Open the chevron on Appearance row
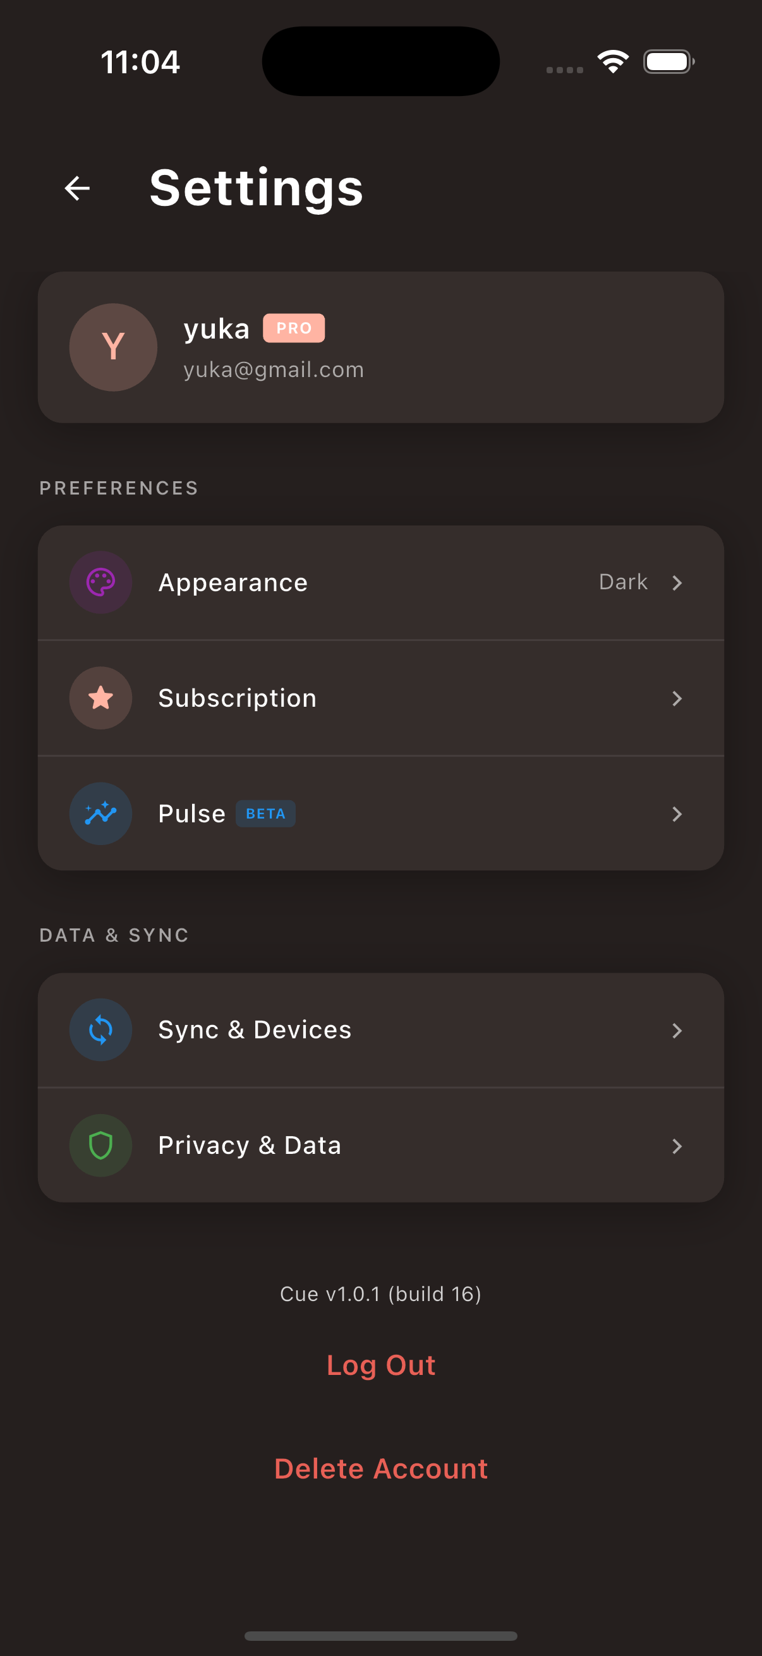This screenshot has height=1656, width=762. pos(677,582)
